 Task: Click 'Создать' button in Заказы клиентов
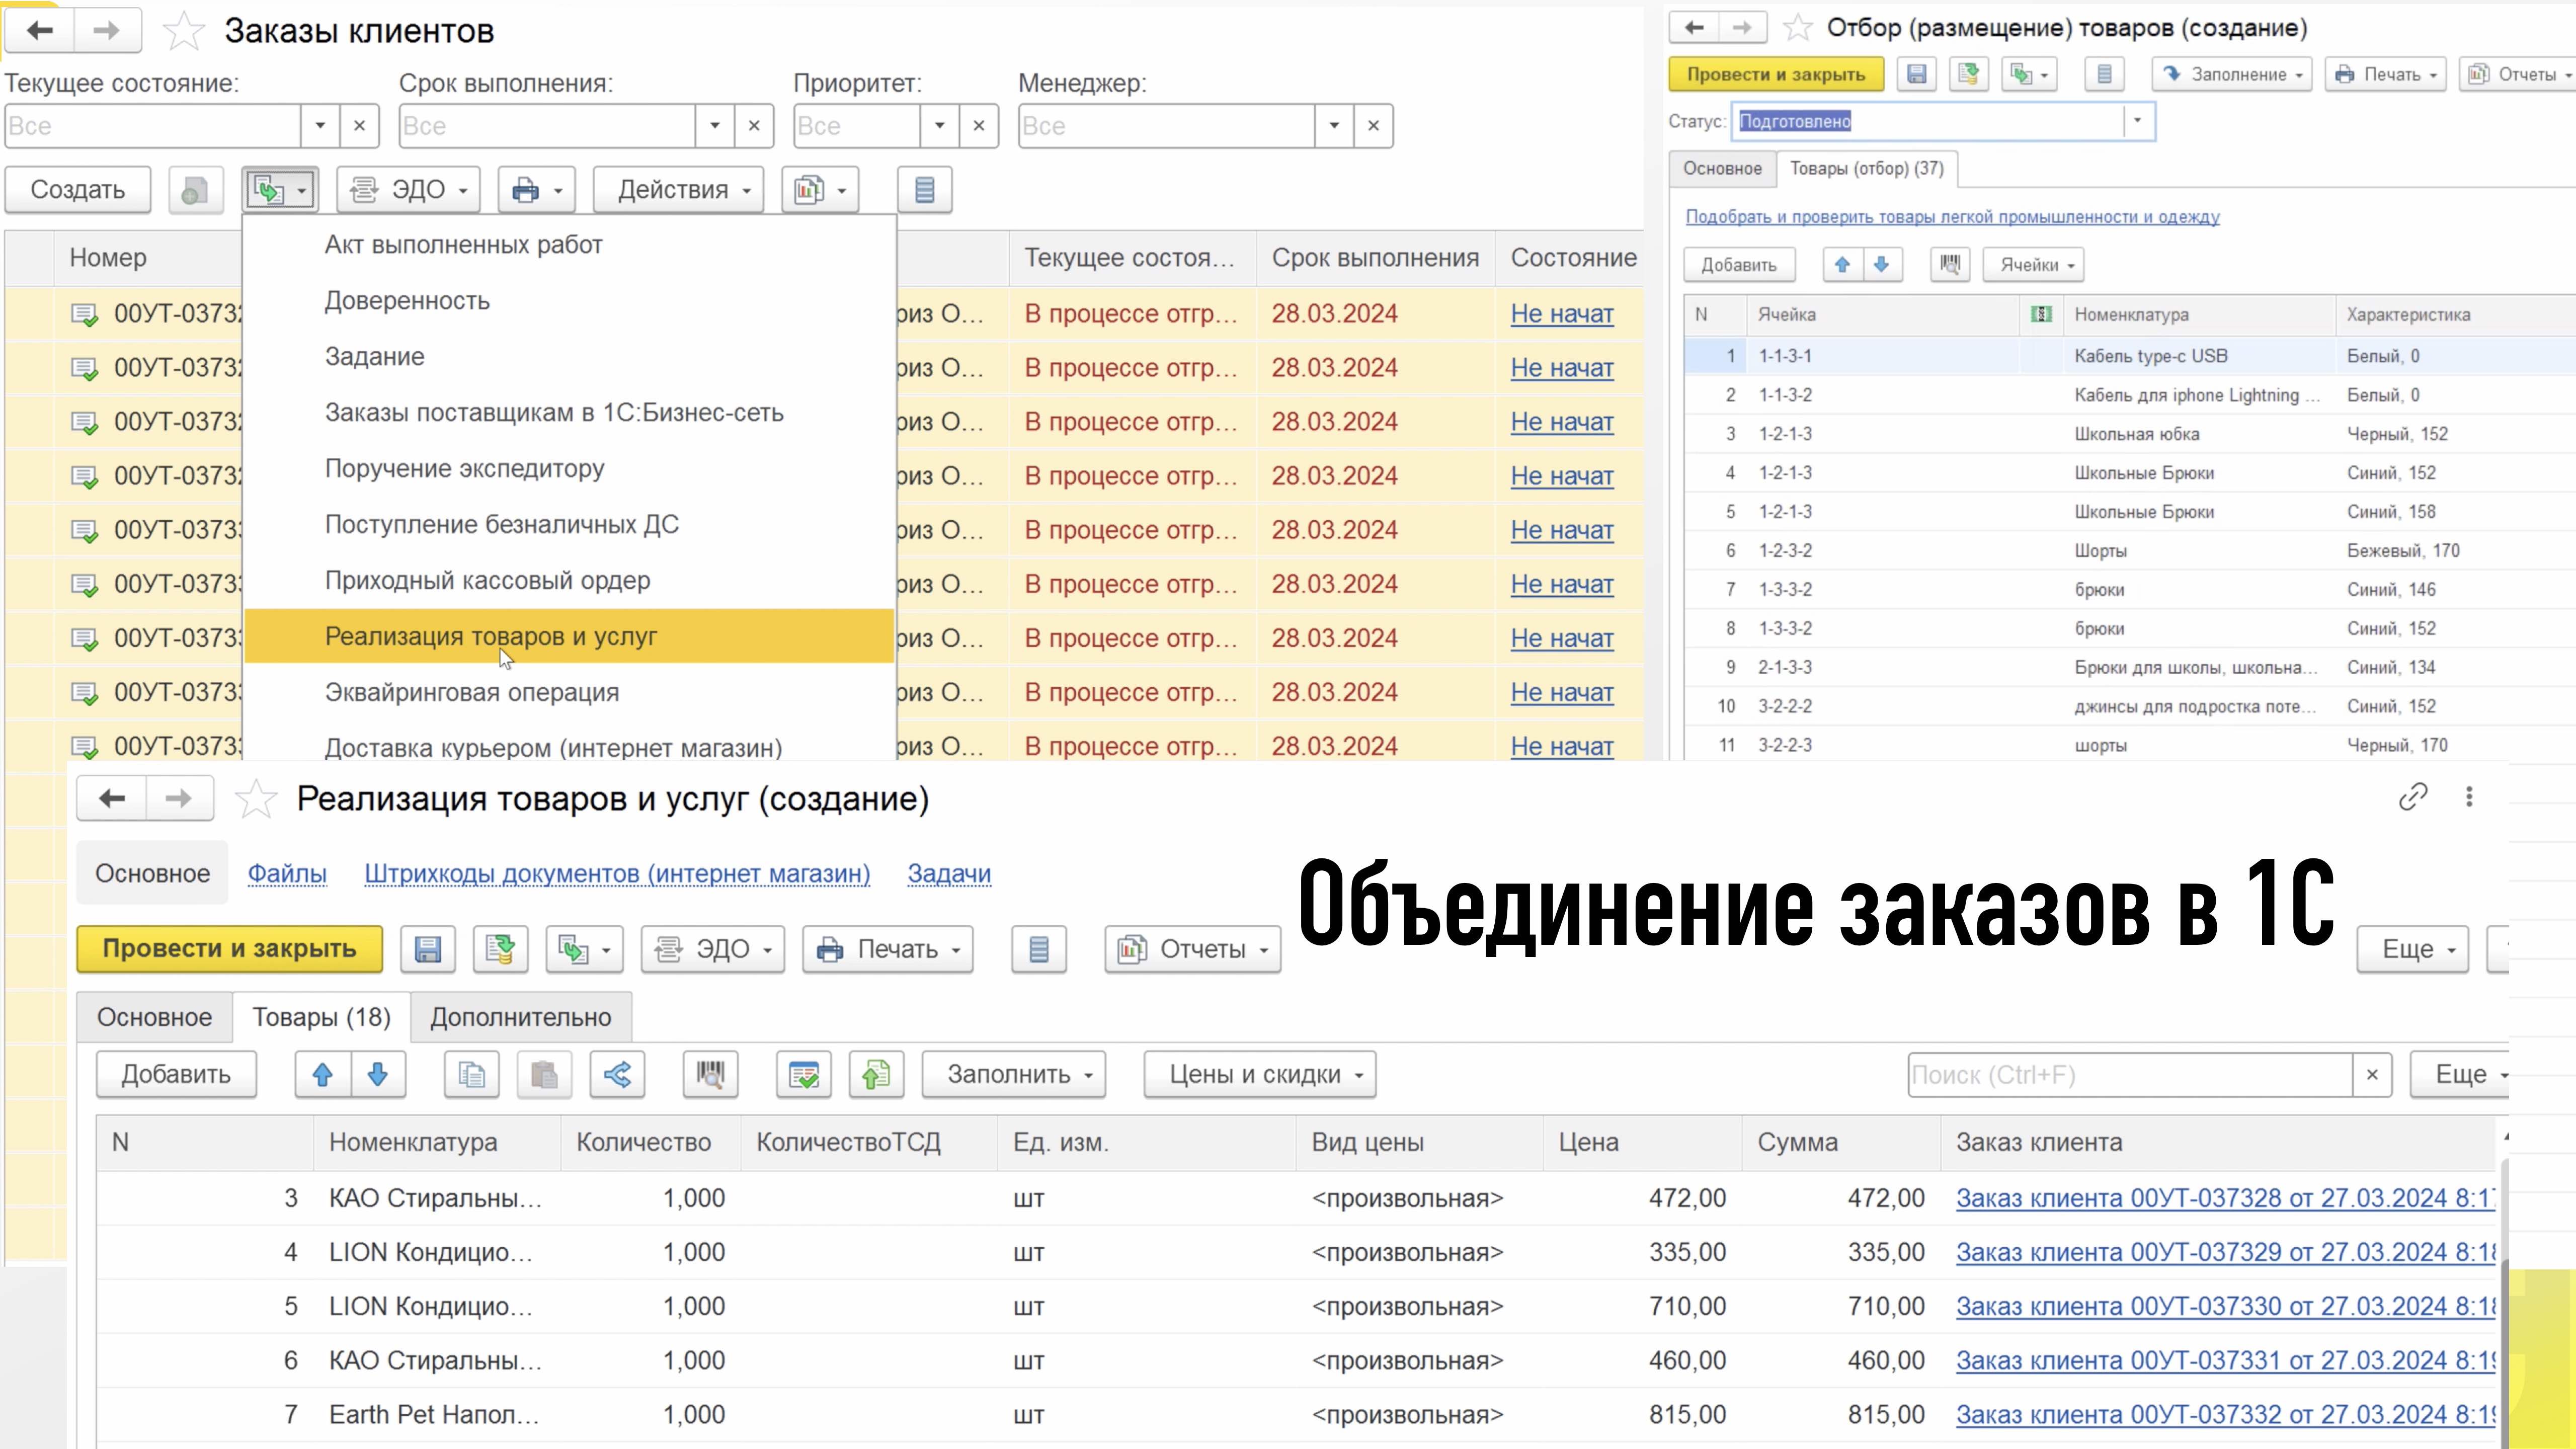78,189
